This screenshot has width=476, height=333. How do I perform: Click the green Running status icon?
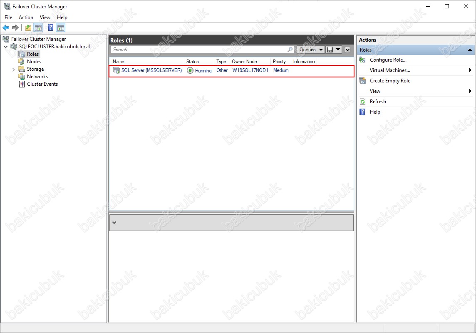pos(190,70)
